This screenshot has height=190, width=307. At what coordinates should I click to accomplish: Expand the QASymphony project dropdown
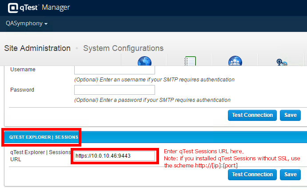27,23
